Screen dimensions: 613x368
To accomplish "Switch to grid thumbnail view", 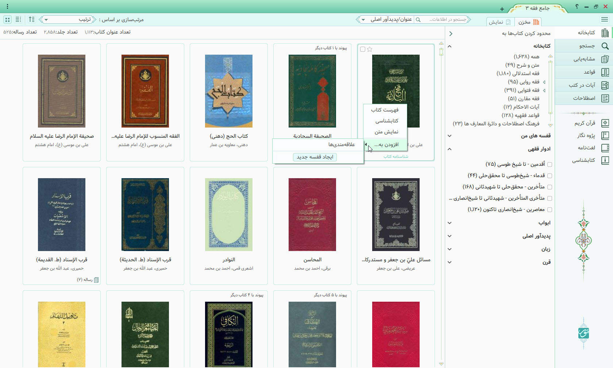I will click(x=7, y=19).
